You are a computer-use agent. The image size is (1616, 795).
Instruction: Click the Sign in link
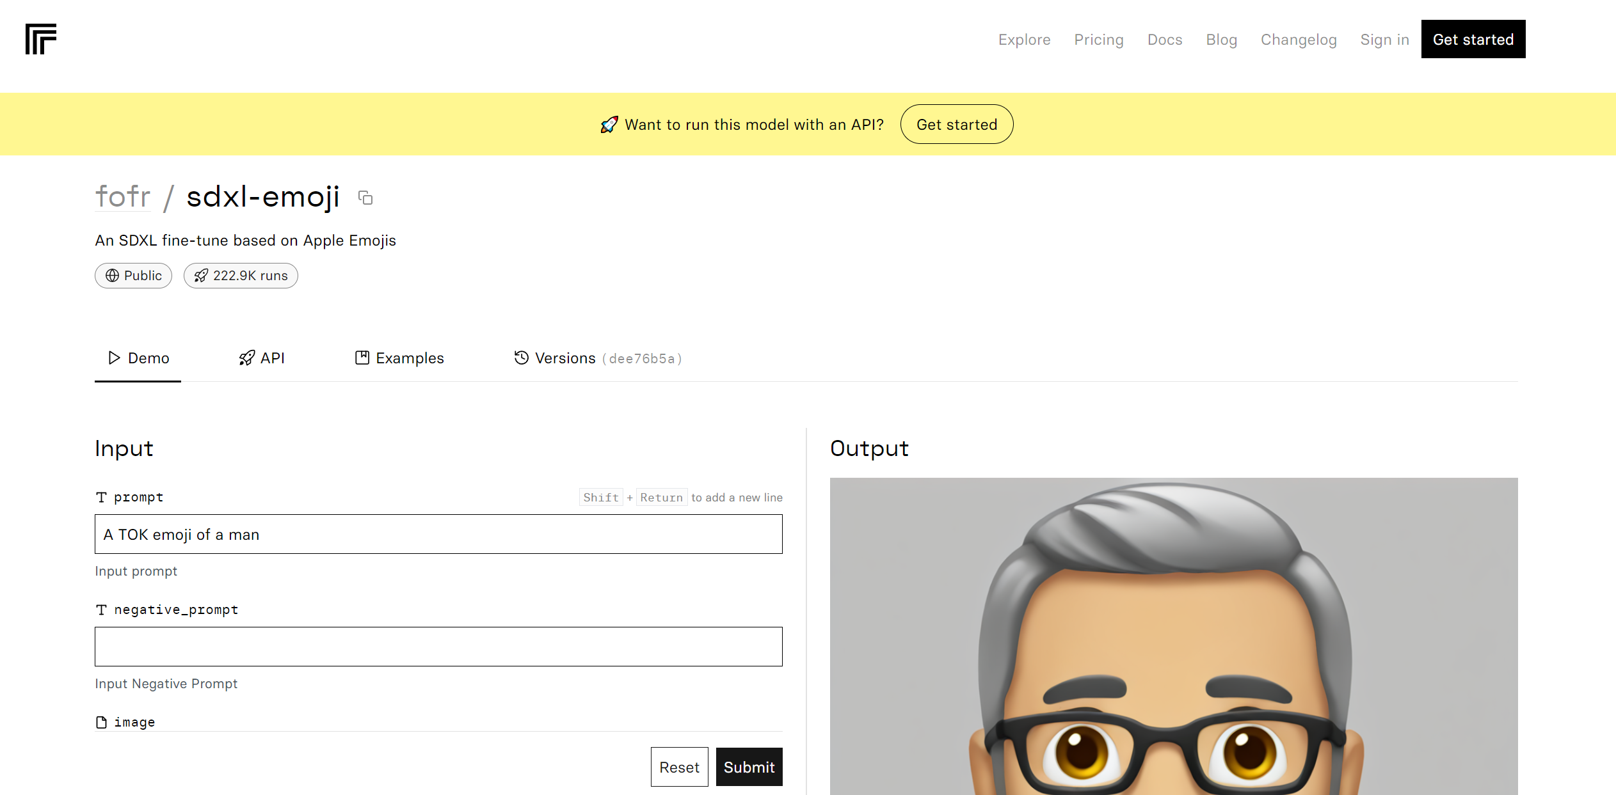click(x=1384, y=40)
